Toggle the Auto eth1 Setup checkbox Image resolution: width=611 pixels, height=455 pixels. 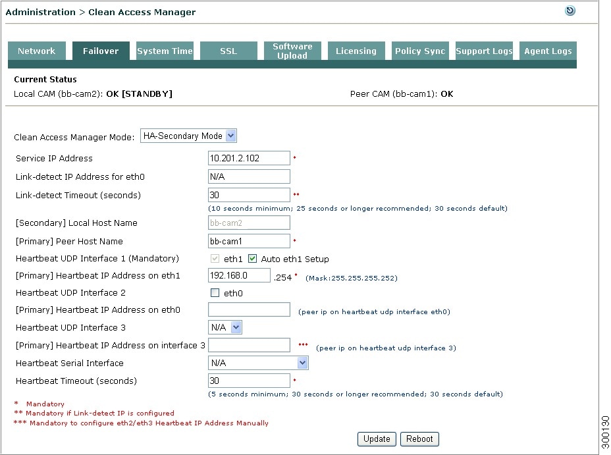point(253,259)
